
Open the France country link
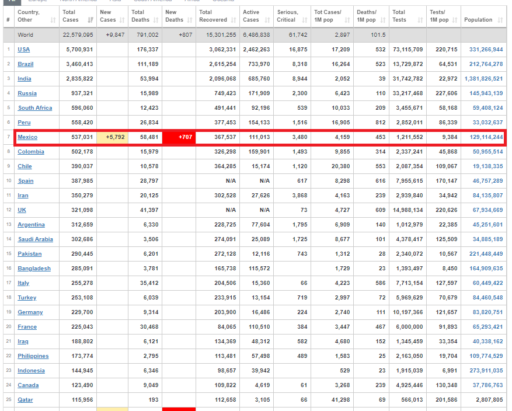27,327
